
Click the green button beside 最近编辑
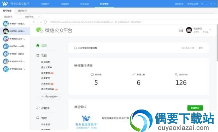195,108
